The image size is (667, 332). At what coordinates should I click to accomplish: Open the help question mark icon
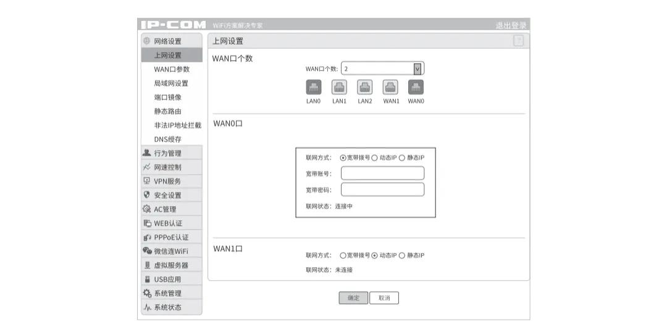point(519,41)
